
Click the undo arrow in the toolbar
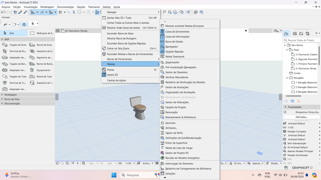pos(4,12)
